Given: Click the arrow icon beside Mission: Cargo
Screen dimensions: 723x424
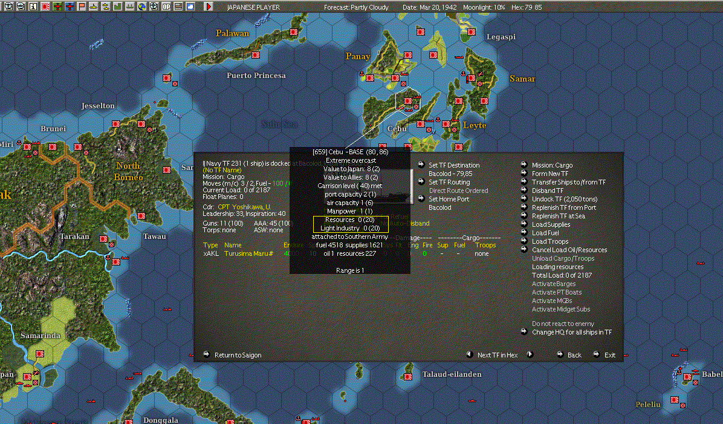Looking at the screenshot, I should (x=524, y=165).
